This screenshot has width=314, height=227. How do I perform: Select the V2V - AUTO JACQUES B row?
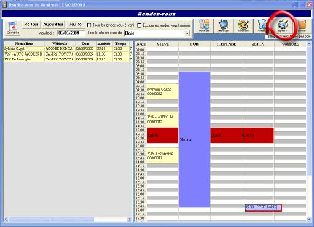click(68, 54)
